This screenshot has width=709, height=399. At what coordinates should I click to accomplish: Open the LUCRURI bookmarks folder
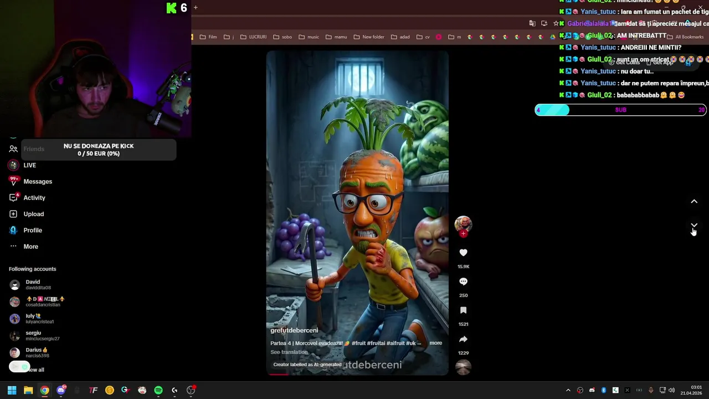(x=254, y=37)
